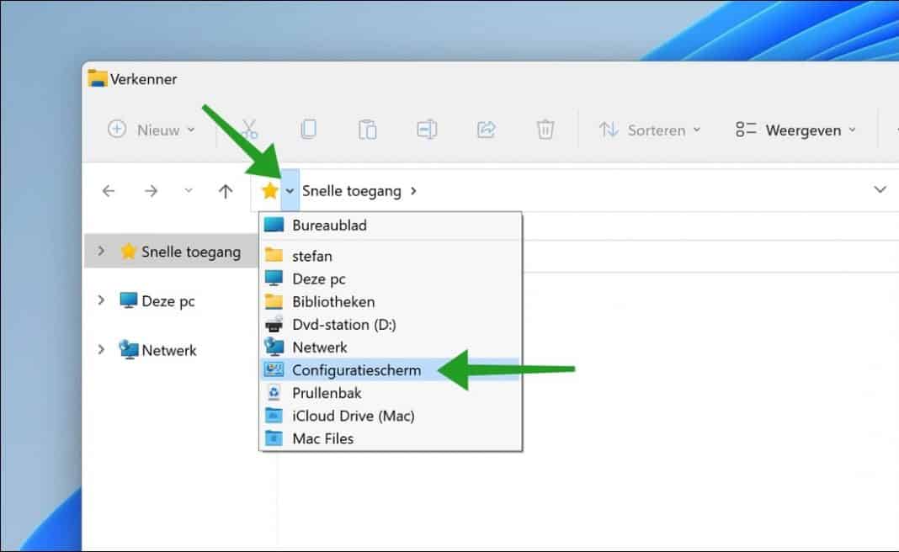This screenshot has height=552, width=899.
Task: Choose Bibliotheken from dropdown list
Action: [391, 301]
